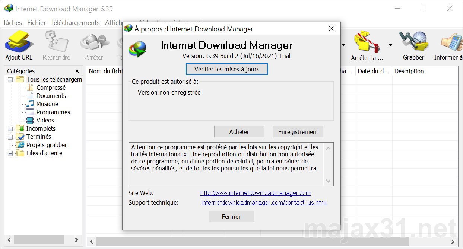Open the Fichier menu
The width and height of the screenshot is (463, 249).
tap(37, 23)
